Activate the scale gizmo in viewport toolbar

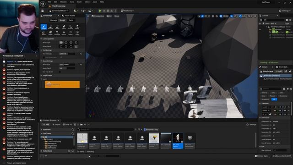[209, 16]
